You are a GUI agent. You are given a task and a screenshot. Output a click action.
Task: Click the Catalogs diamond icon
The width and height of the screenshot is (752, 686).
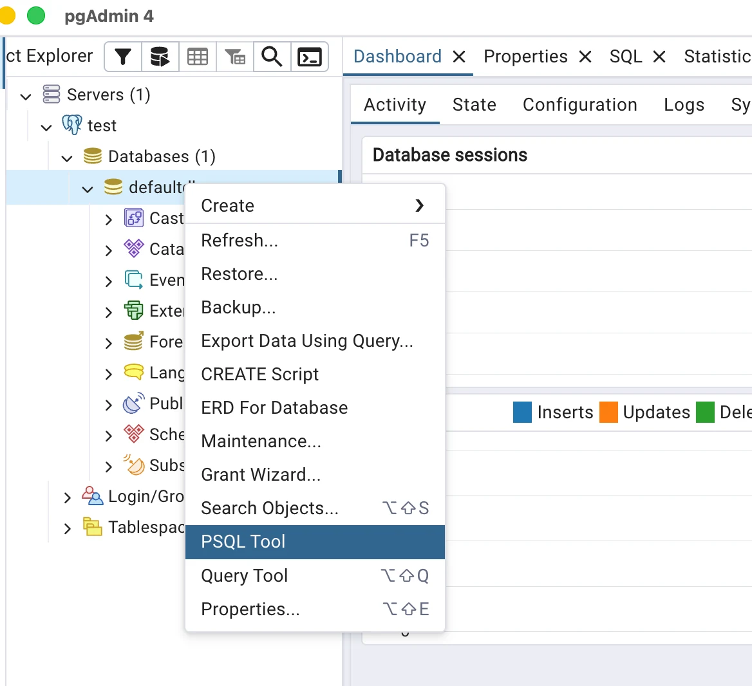click(134, 248)
